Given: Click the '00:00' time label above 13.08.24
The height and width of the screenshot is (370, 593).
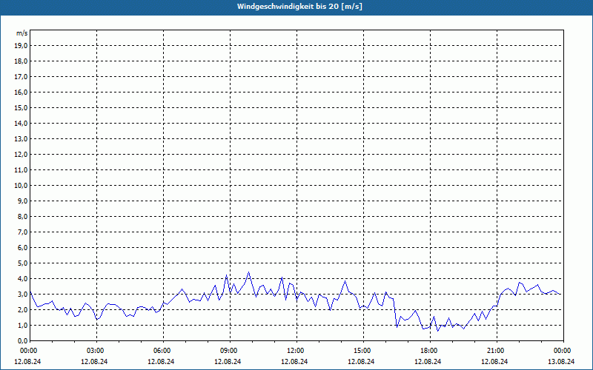Looking at the screenshot, I should tap(563, 350).
